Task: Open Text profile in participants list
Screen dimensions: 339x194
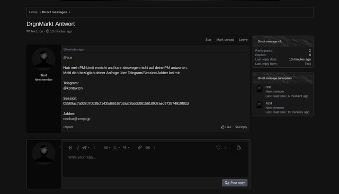Action: pos(269,103)
